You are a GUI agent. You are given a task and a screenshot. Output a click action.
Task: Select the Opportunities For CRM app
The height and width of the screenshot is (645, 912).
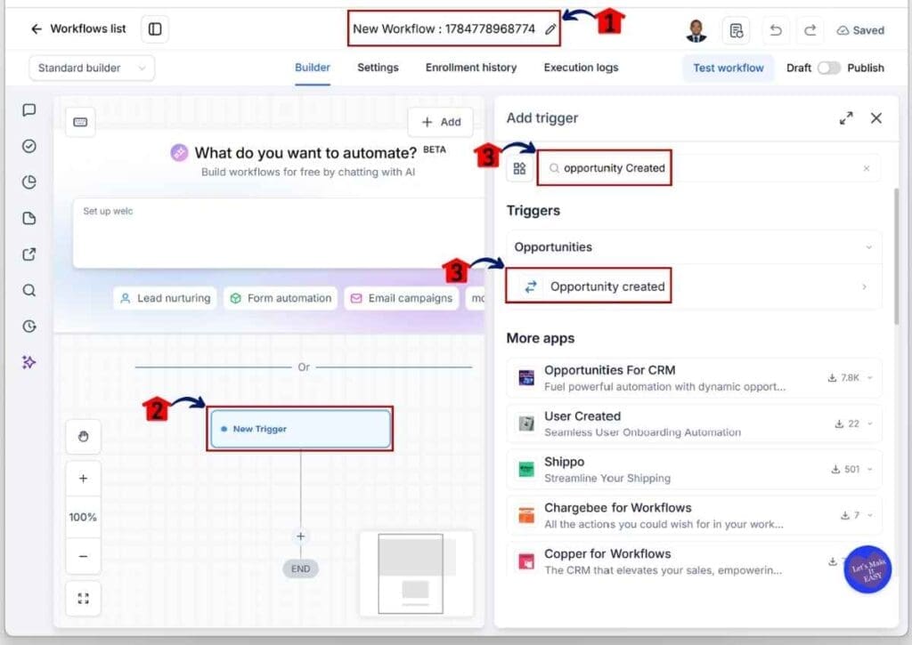point(694,378)
